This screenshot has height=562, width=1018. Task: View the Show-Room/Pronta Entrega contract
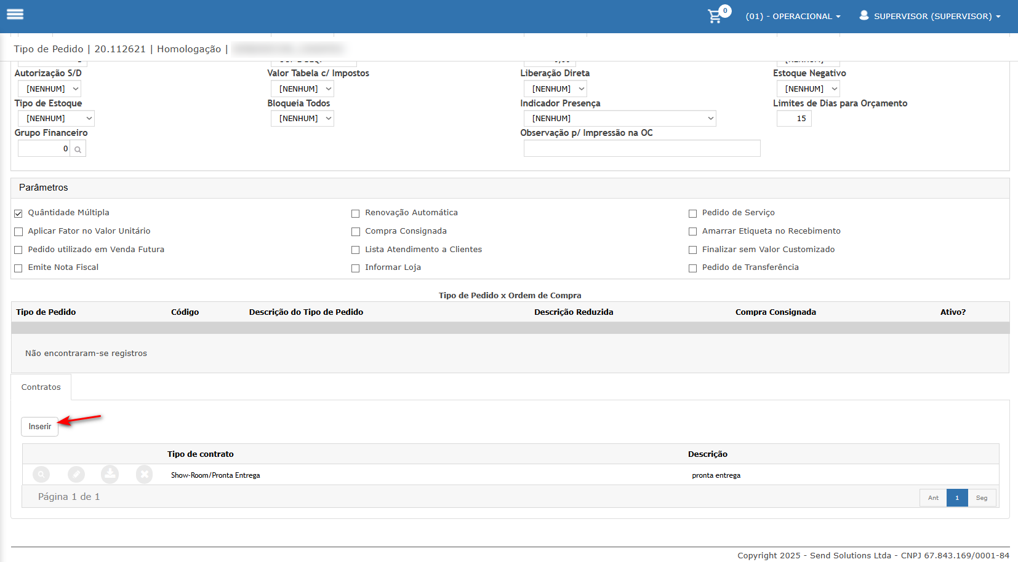click(41, 474)
